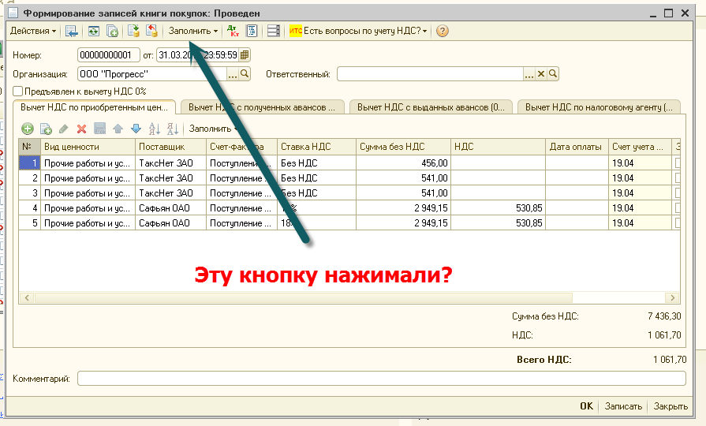Clear Ответственный field with X icon
This screenshot has width=706, height=426.
(541, 74)
